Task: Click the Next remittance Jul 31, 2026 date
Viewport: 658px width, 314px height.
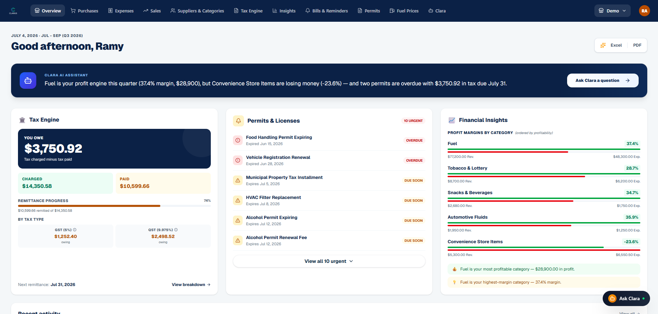Action: point(63,285)
